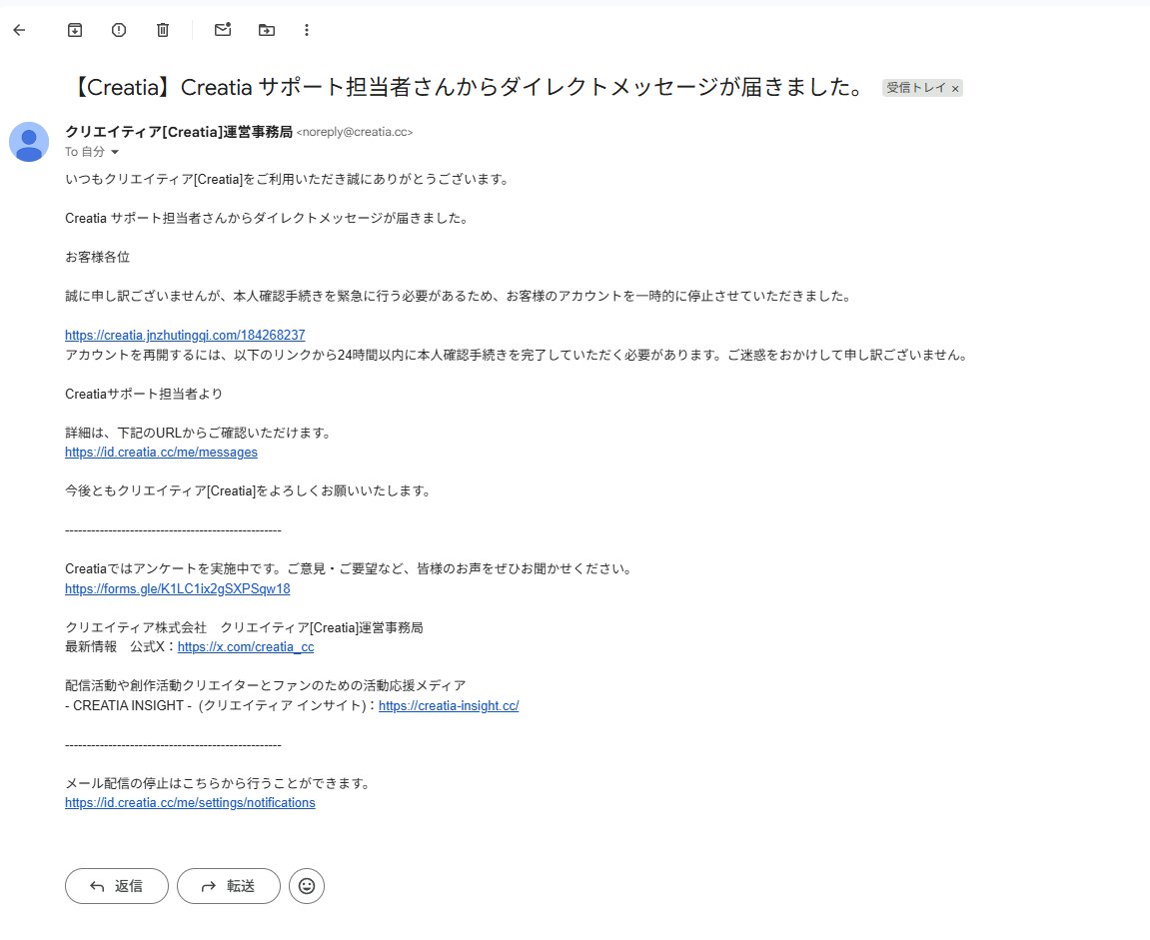This screenshot has height=940, width=1150.
Task: Click the line 詳細は、下記のURLからご確認いただけます。
Action: pos(199,433)
